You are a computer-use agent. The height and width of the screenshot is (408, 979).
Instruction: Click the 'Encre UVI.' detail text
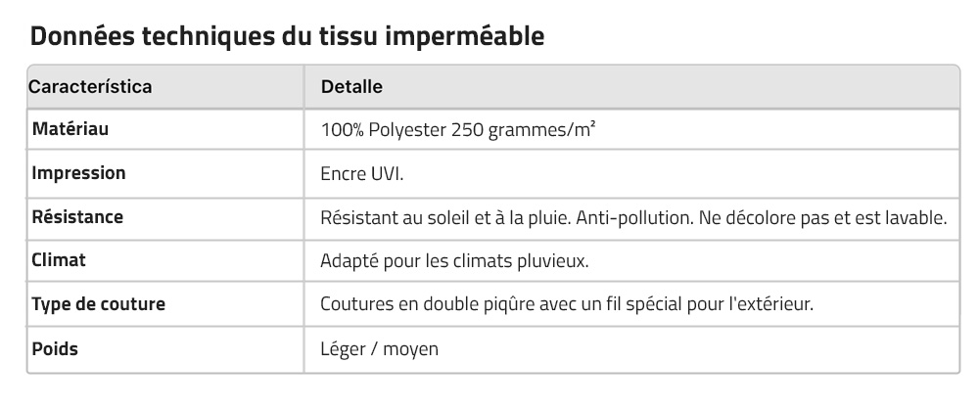coord(362,174)
